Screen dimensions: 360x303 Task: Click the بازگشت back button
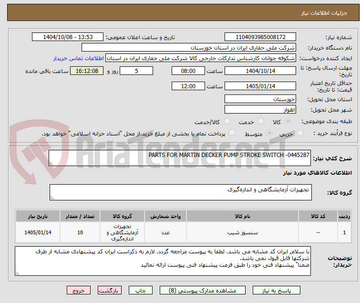pos(110,291)
